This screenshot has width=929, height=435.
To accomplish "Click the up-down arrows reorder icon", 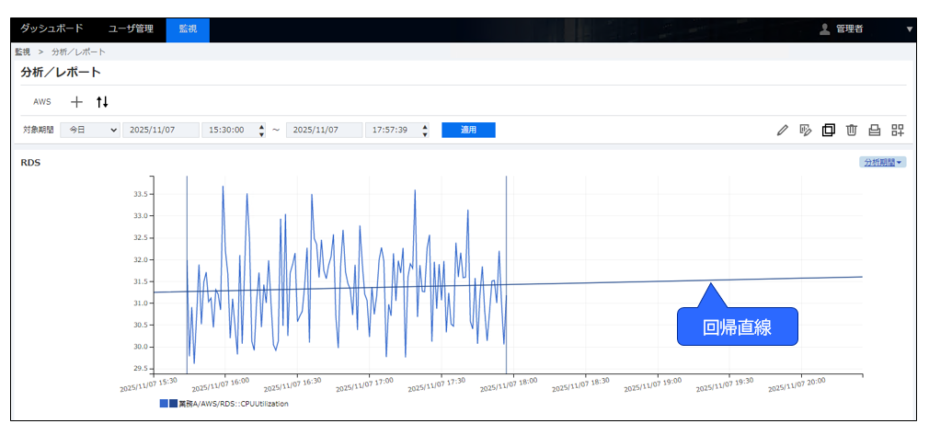I will tap(102, 101).
